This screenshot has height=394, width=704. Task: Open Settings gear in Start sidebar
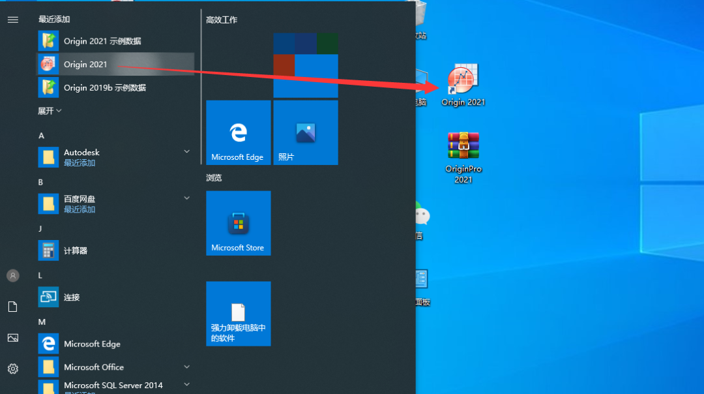coord(12,369)
